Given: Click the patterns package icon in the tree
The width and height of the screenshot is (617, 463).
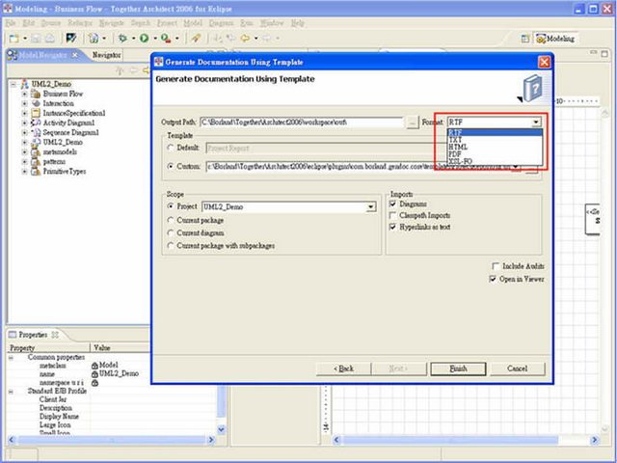Looking at the screenshot, I should [36, 161].
